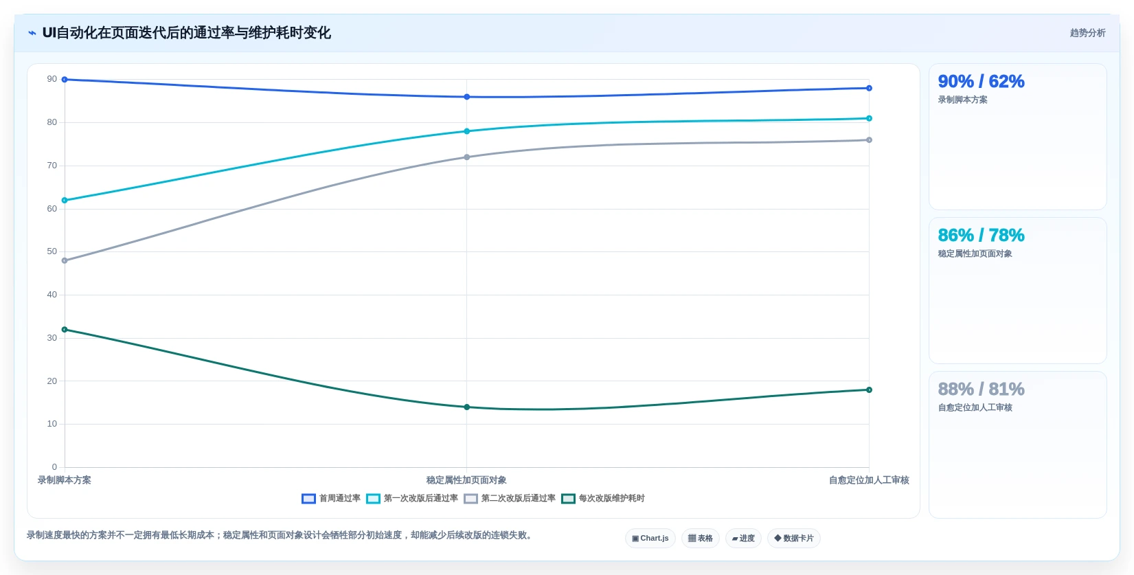Click the 趋势分析 label in header

click(1087, 33)
